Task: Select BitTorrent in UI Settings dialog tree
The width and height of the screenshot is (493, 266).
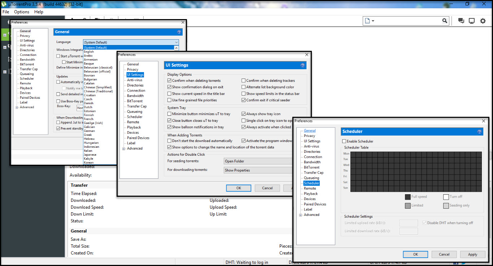Action: coord(135,101)
